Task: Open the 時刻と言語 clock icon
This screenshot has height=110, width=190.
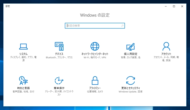Action: coord(23,80)
